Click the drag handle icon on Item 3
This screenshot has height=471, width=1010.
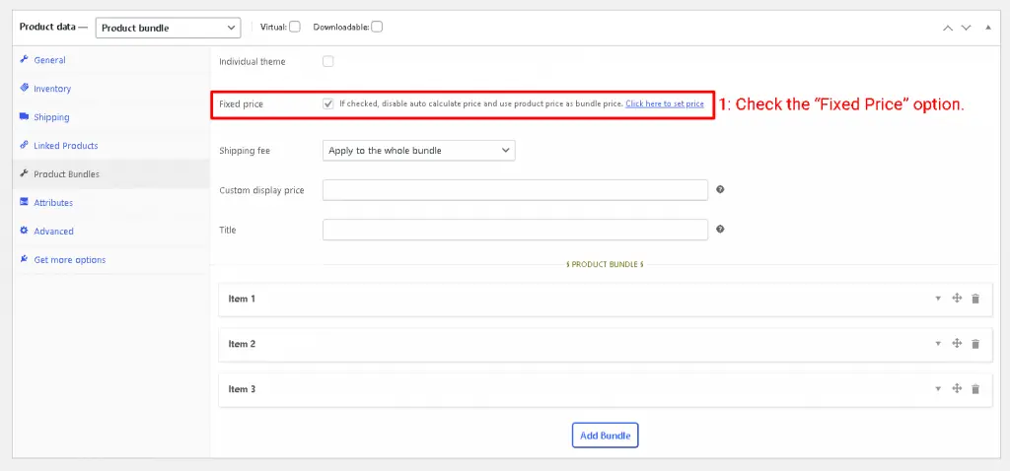pyautogui.click(x=957, y=389)
